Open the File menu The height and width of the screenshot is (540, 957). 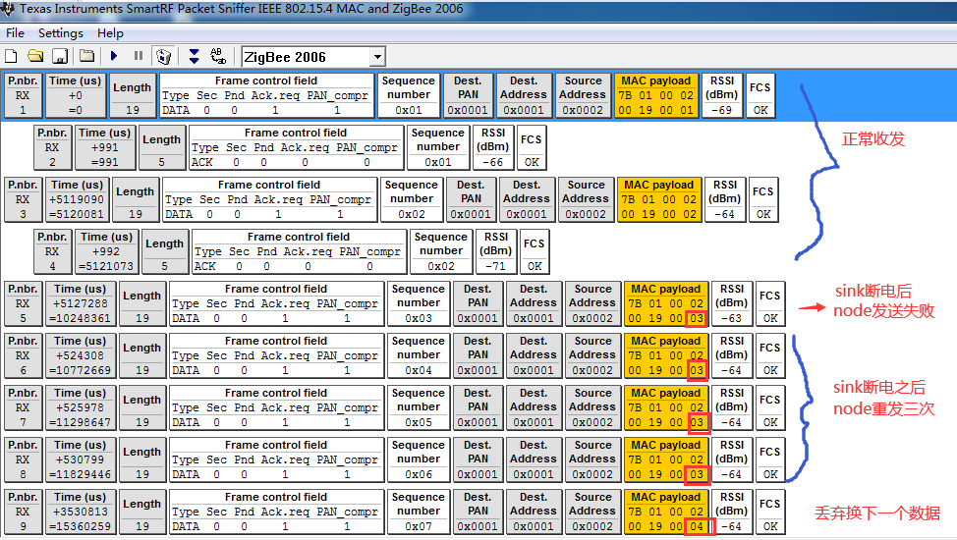pyautogui.click(x=16, y=33)
